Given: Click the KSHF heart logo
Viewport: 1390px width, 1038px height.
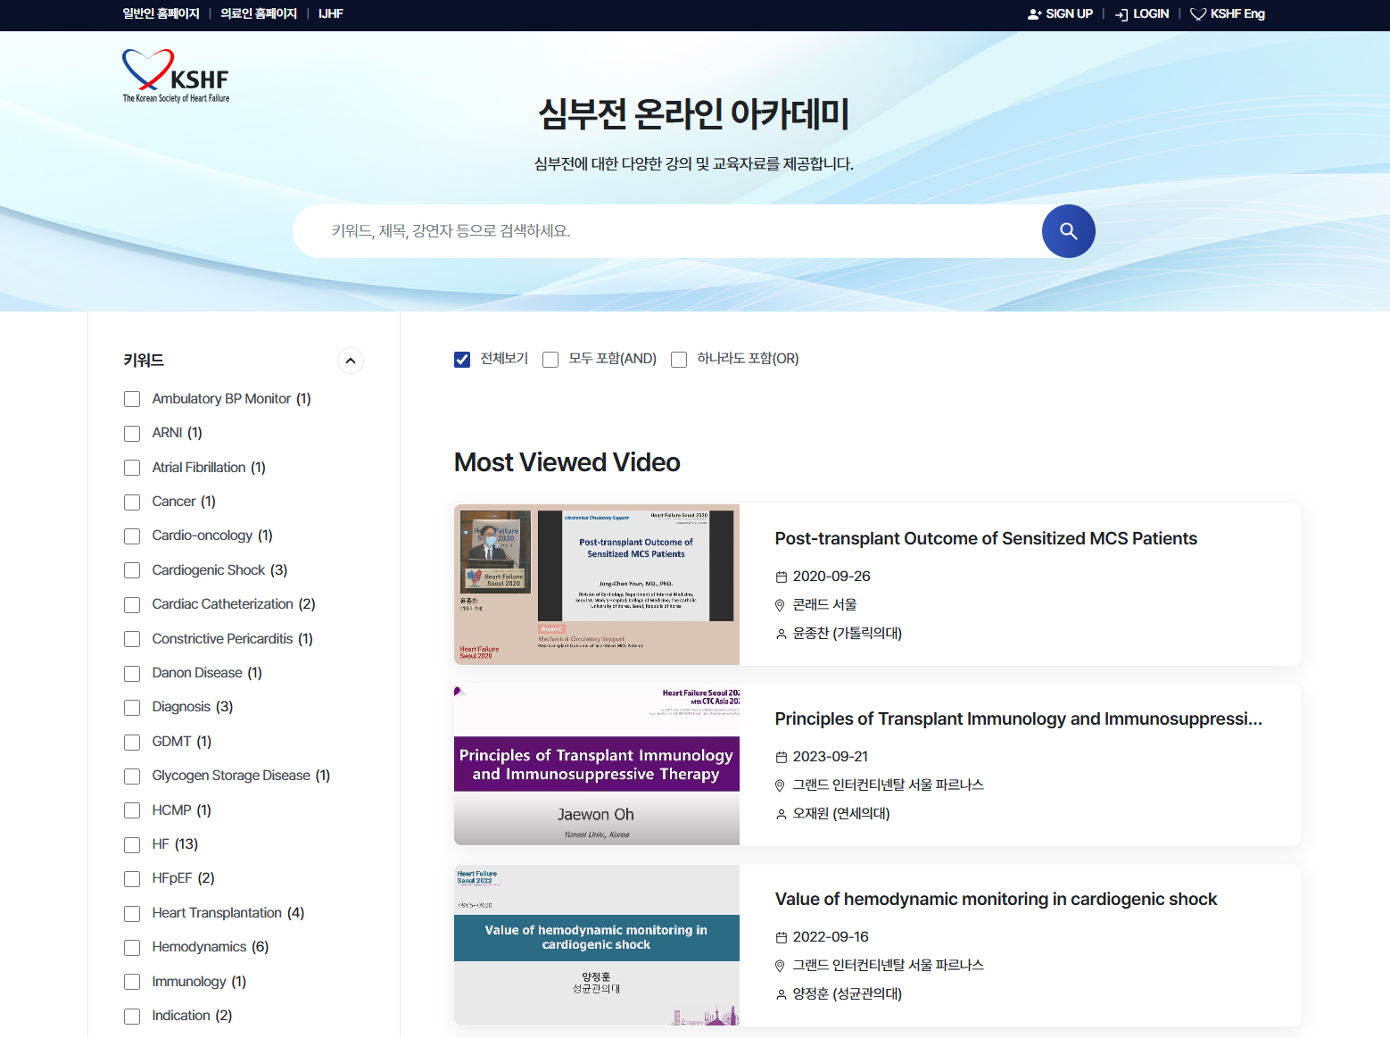Looking at the screenshot, I should click(x=176, y=77).
